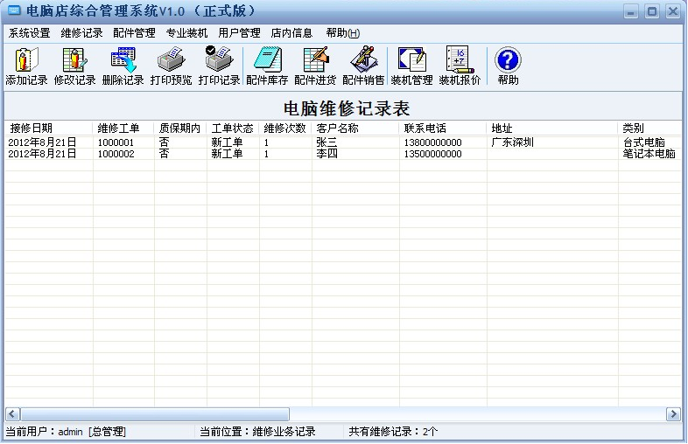Click category cell 台式电脑

(644, 142)
